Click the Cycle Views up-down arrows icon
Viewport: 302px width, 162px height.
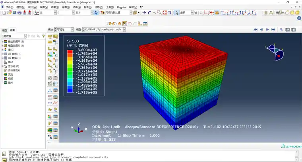(x=170, y=13)
